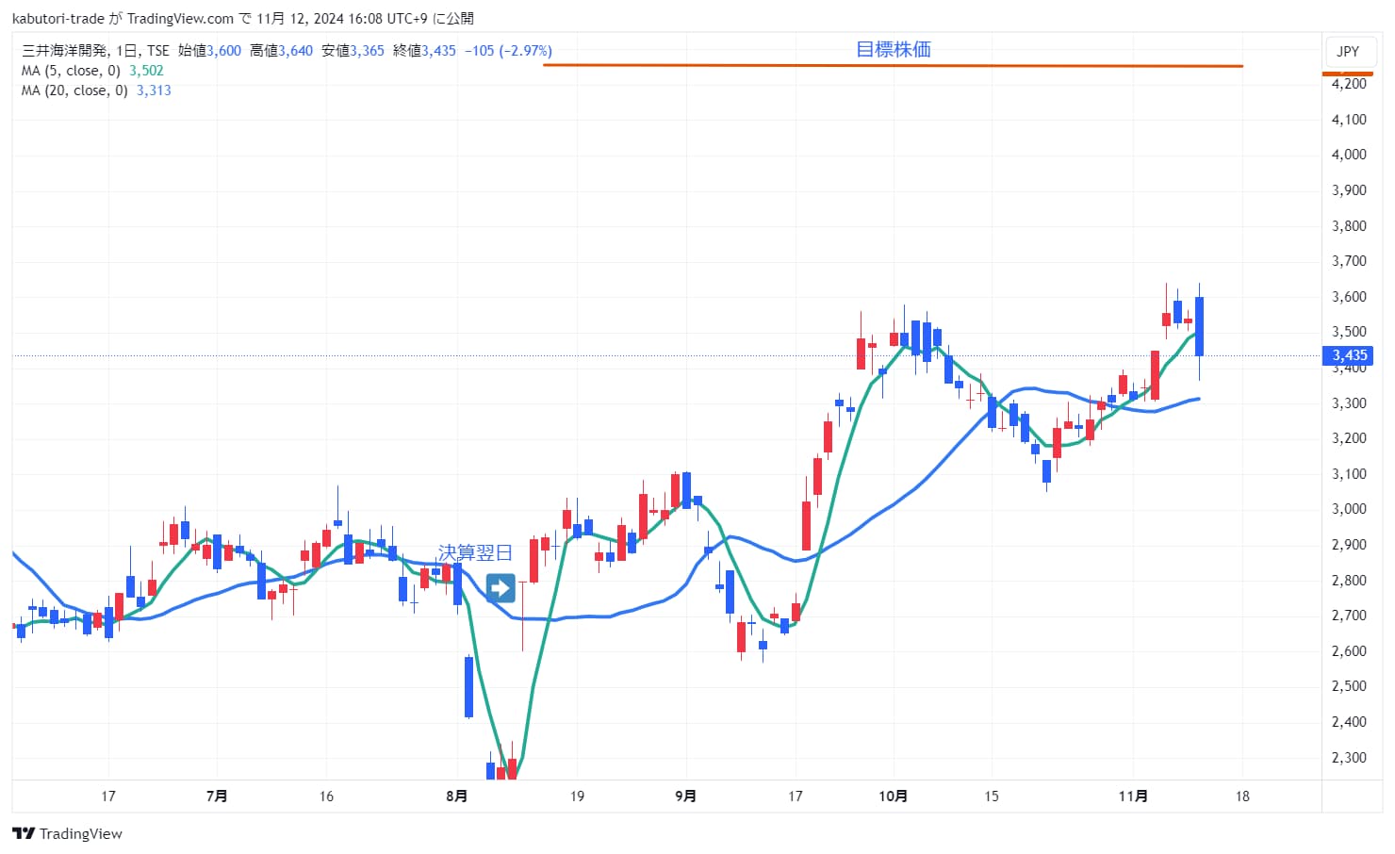Click the 目標株価 annotation text
This screenshot has width=1395, height=854.
pyautogui.click(x=893, y=50)
